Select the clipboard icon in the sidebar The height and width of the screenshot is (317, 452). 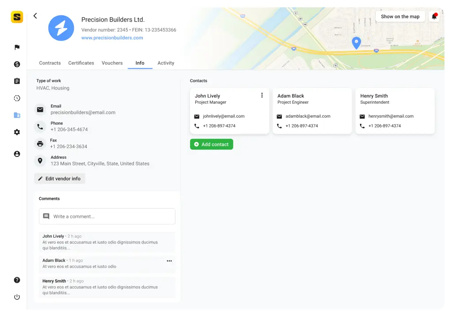click(x=17, y=81)
